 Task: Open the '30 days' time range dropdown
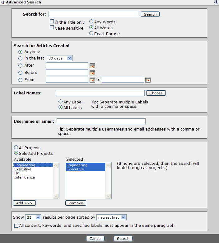click(x=59, y=58)
